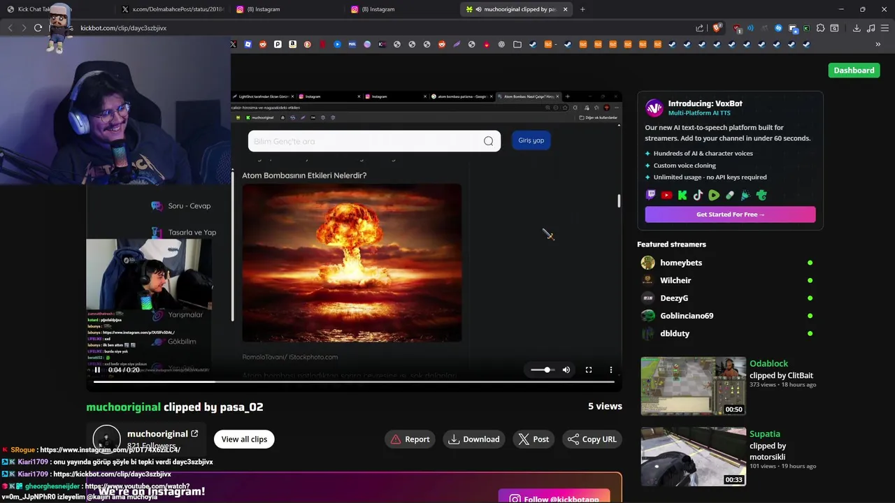
Task: Click the green Dashboard button
Action: coord(854,70)
